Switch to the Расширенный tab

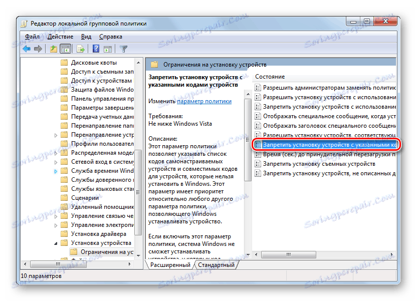(170, 265)
